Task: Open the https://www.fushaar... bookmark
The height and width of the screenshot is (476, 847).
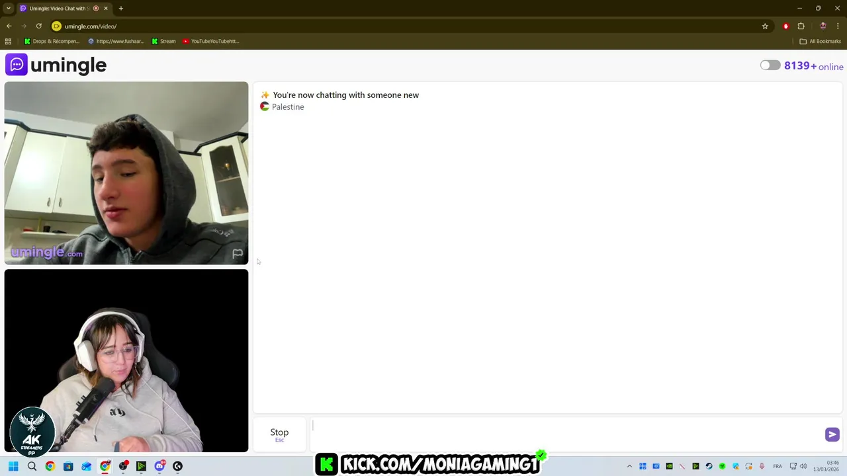Action: [x=116, y=41]
